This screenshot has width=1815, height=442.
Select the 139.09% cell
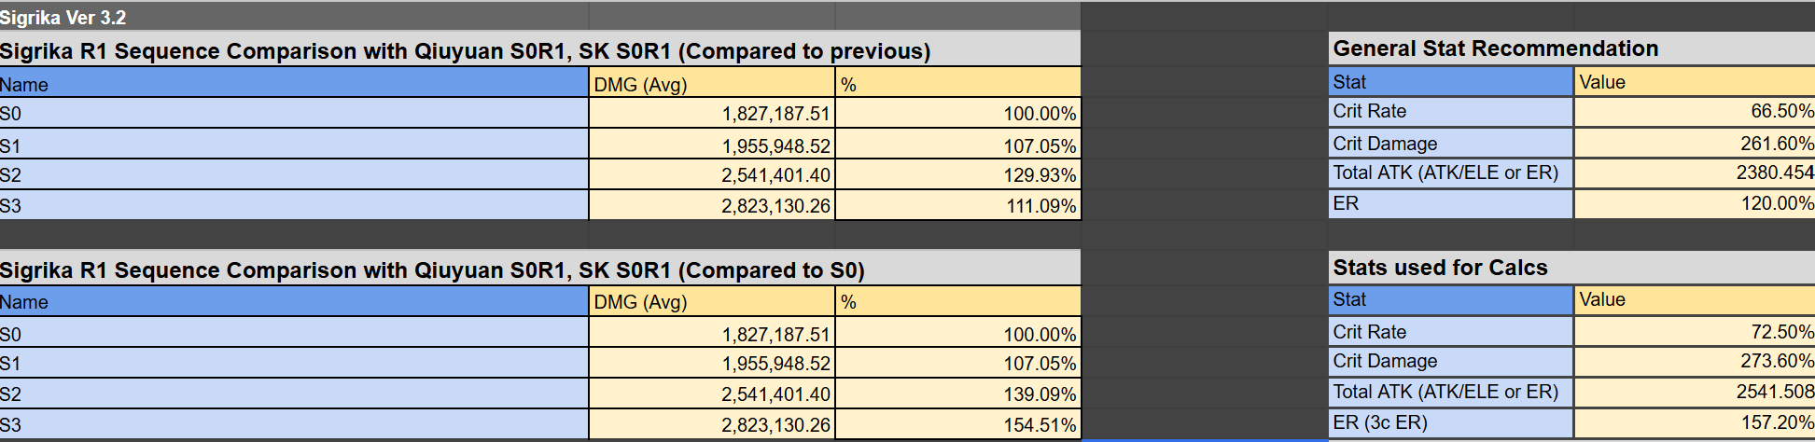958,394
